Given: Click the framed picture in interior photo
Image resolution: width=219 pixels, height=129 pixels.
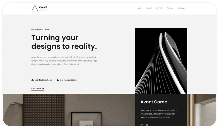Looking at the screenshot, I should 86,120.
